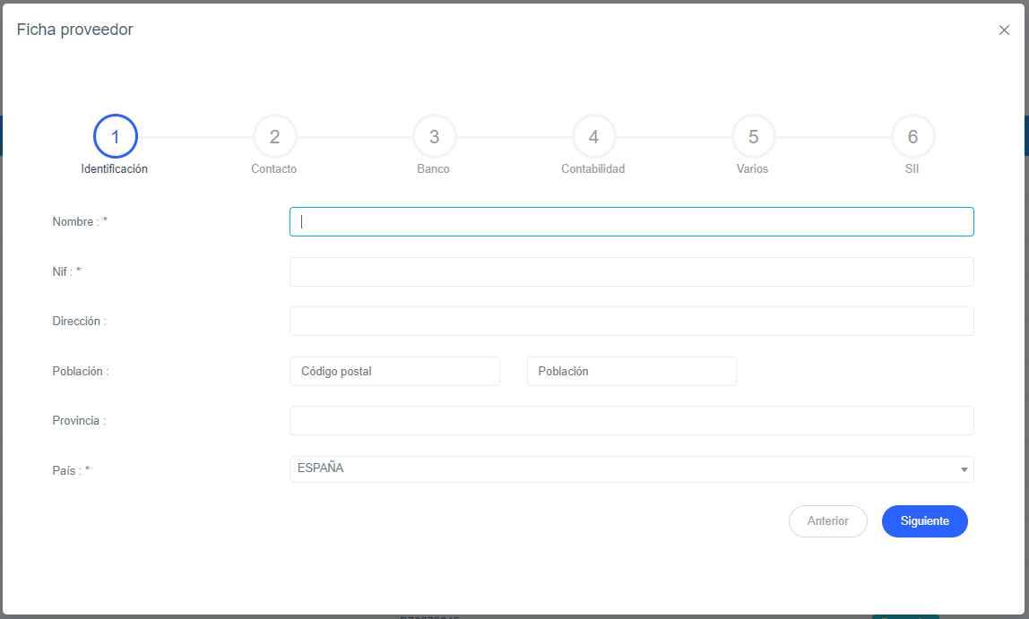Switch to step 5 Varios circle

(x=753, y=137)
